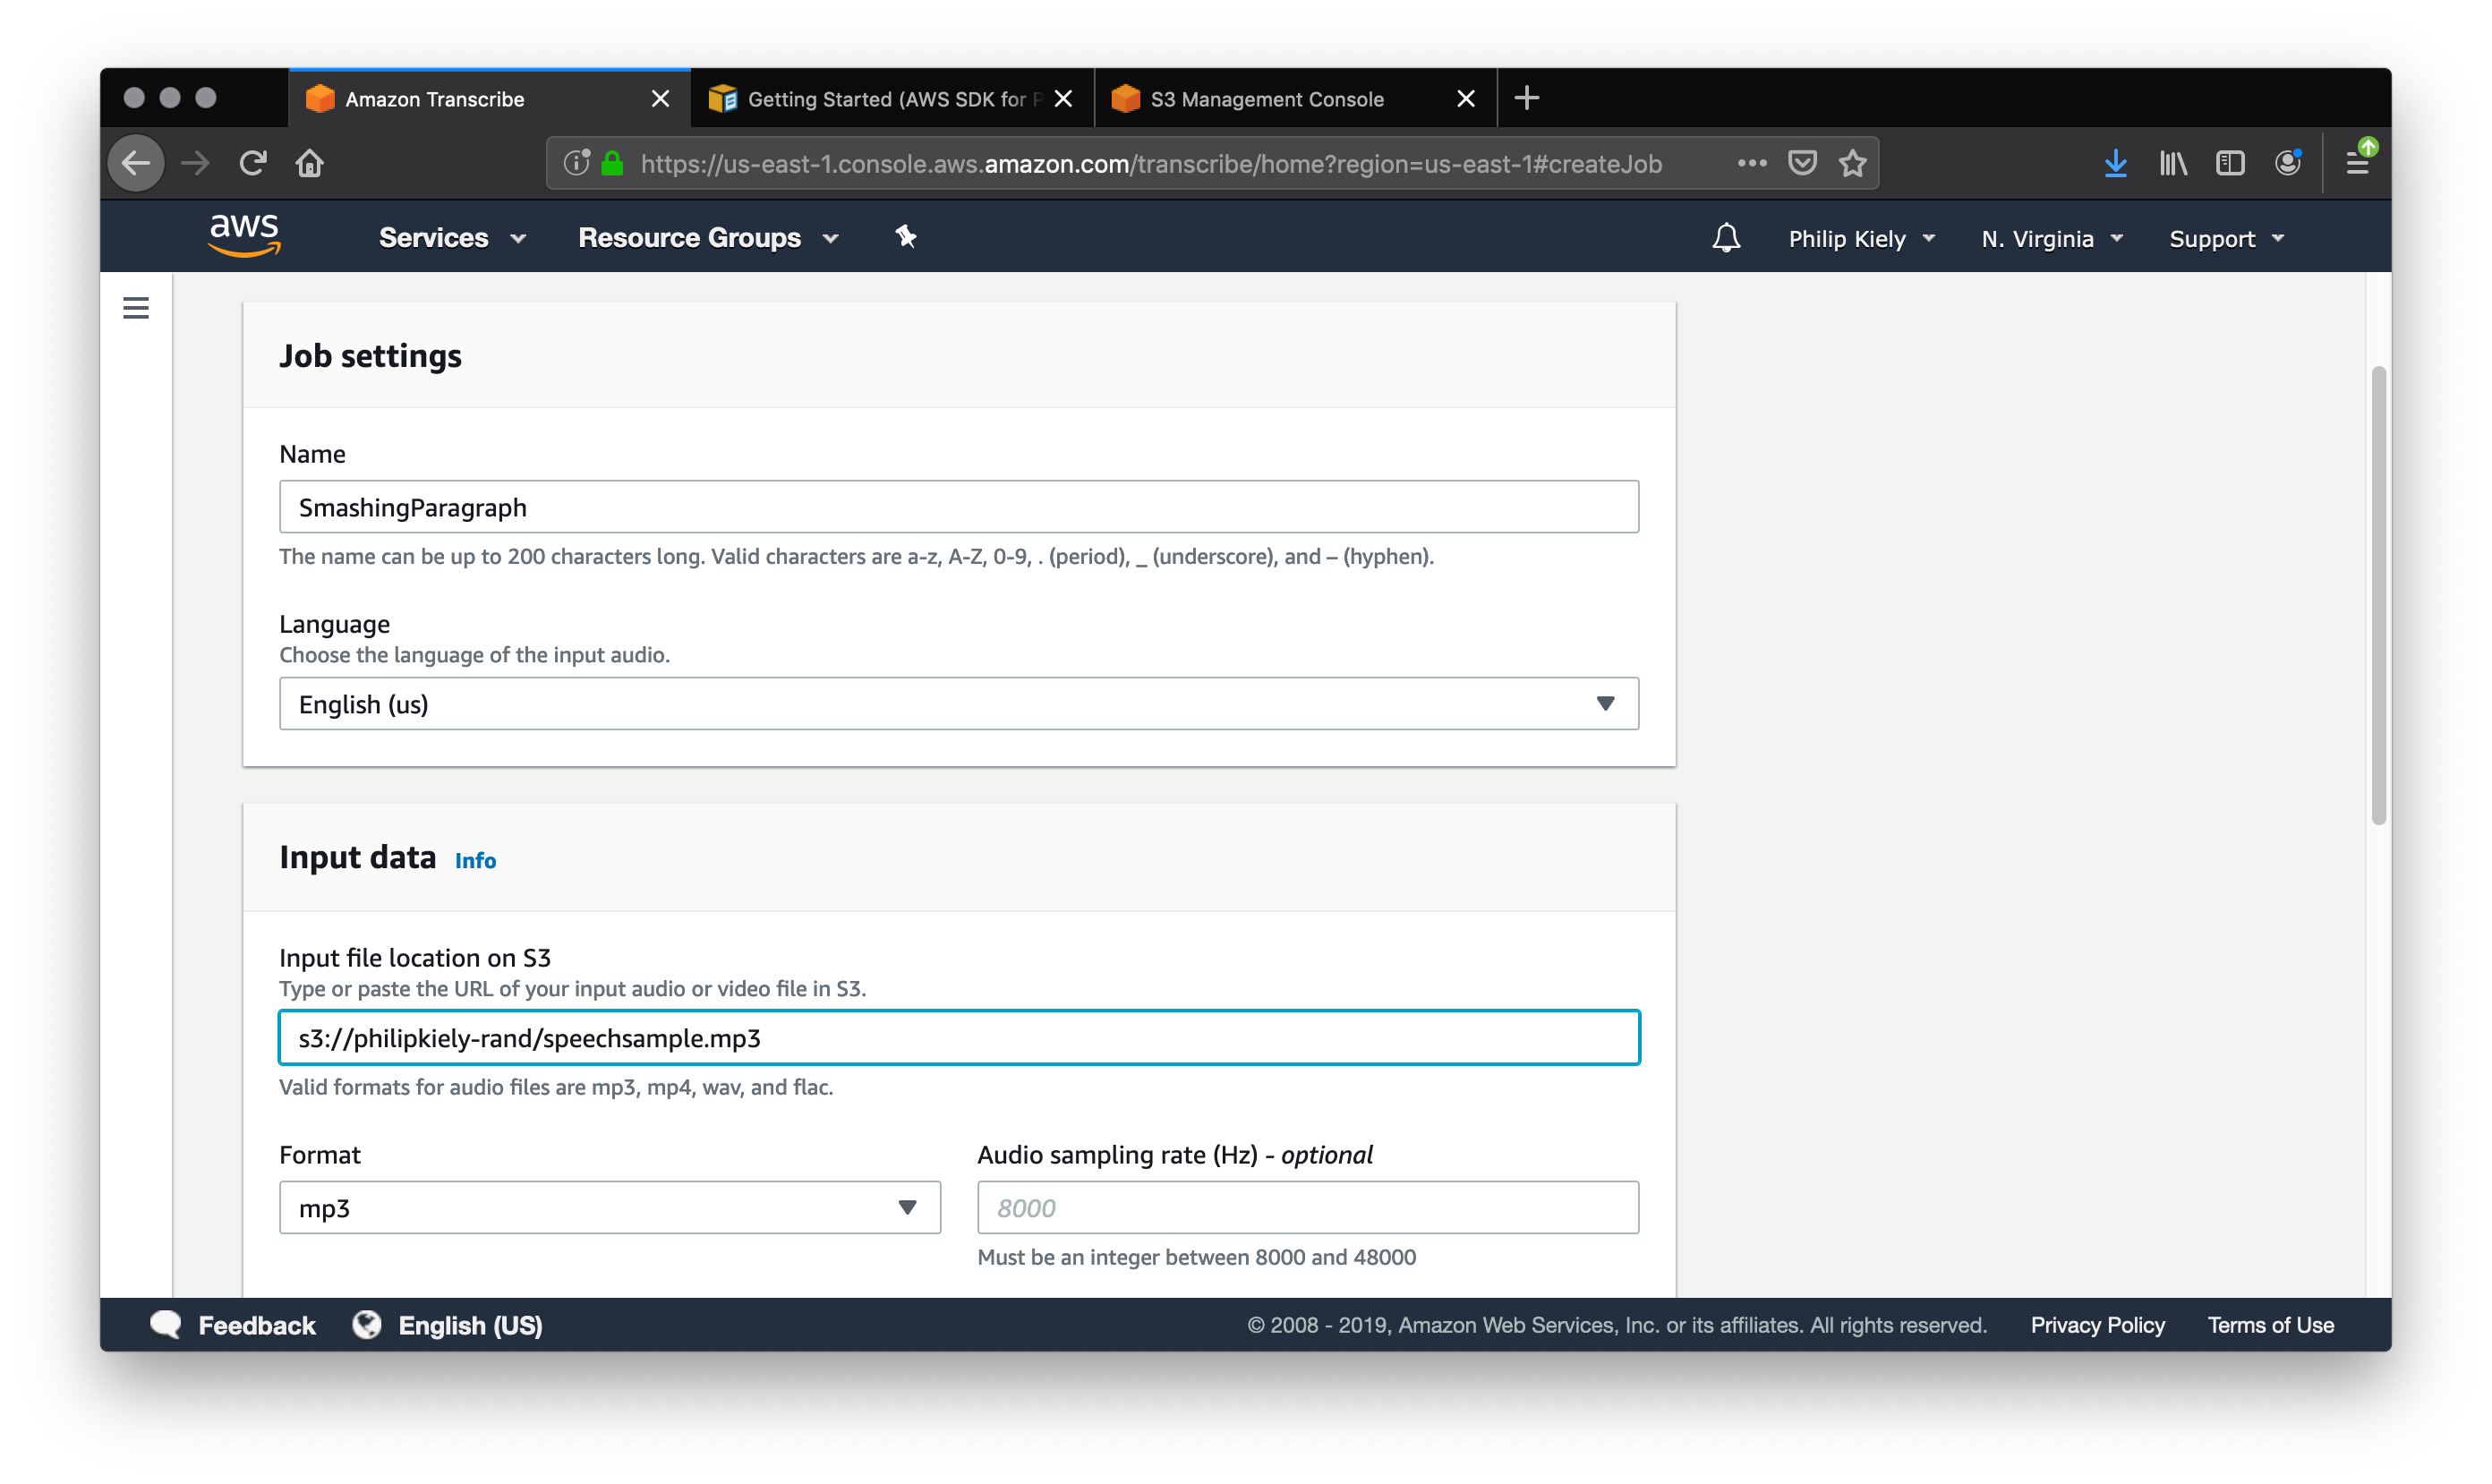Click the Feedback link in footer
The width and height of the screenshot is (2492, 1484).
(256, 1324)
